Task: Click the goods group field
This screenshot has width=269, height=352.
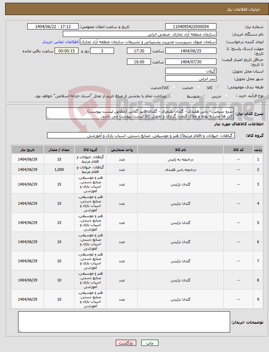Action: [141, 135]
